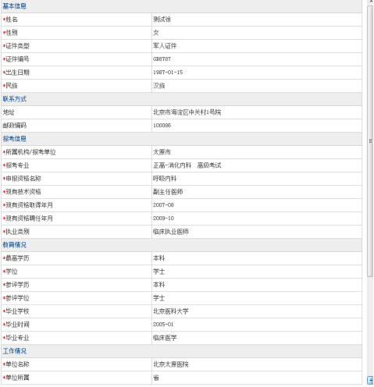The image size is (374, 387).
Task: Click 学士 in the 学位 row
Action: (x=159, y=272)
